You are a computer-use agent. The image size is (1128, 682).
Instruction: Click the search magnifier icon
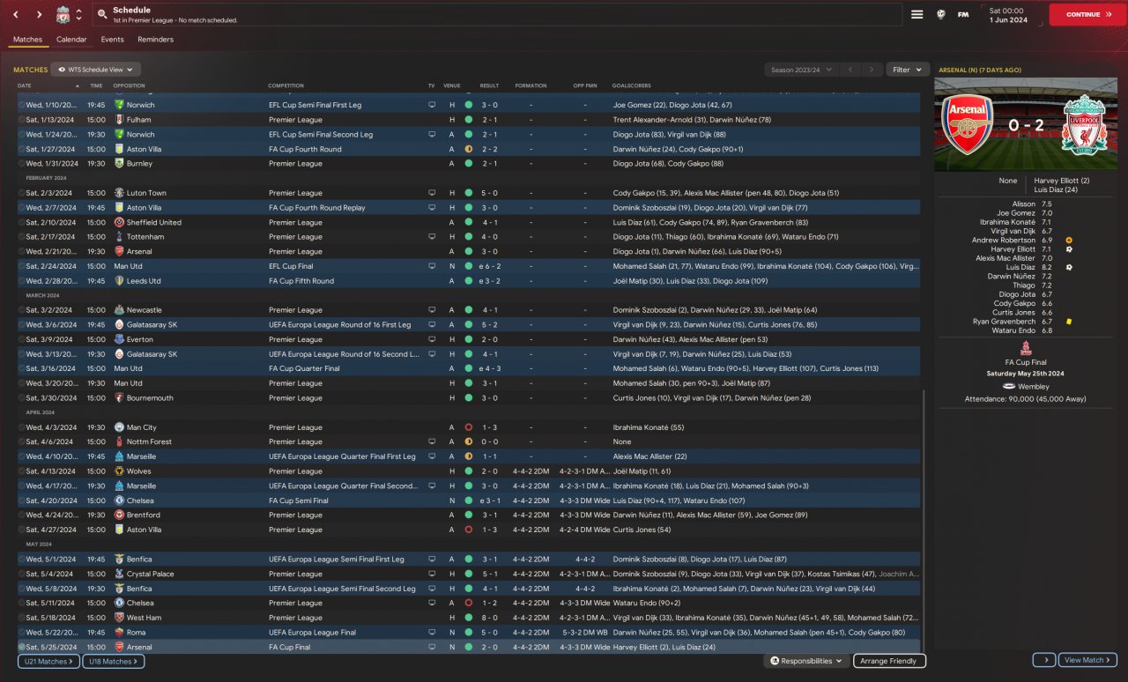pos(102,15)
